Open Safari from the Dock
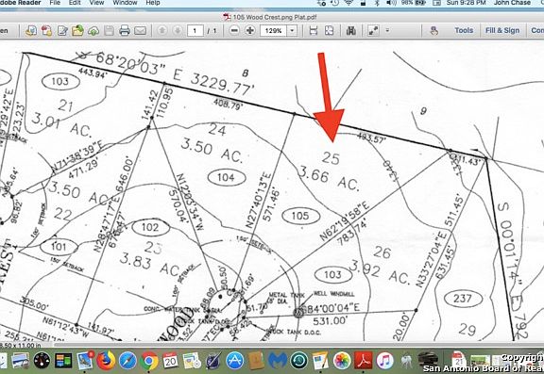 point(127,361)
